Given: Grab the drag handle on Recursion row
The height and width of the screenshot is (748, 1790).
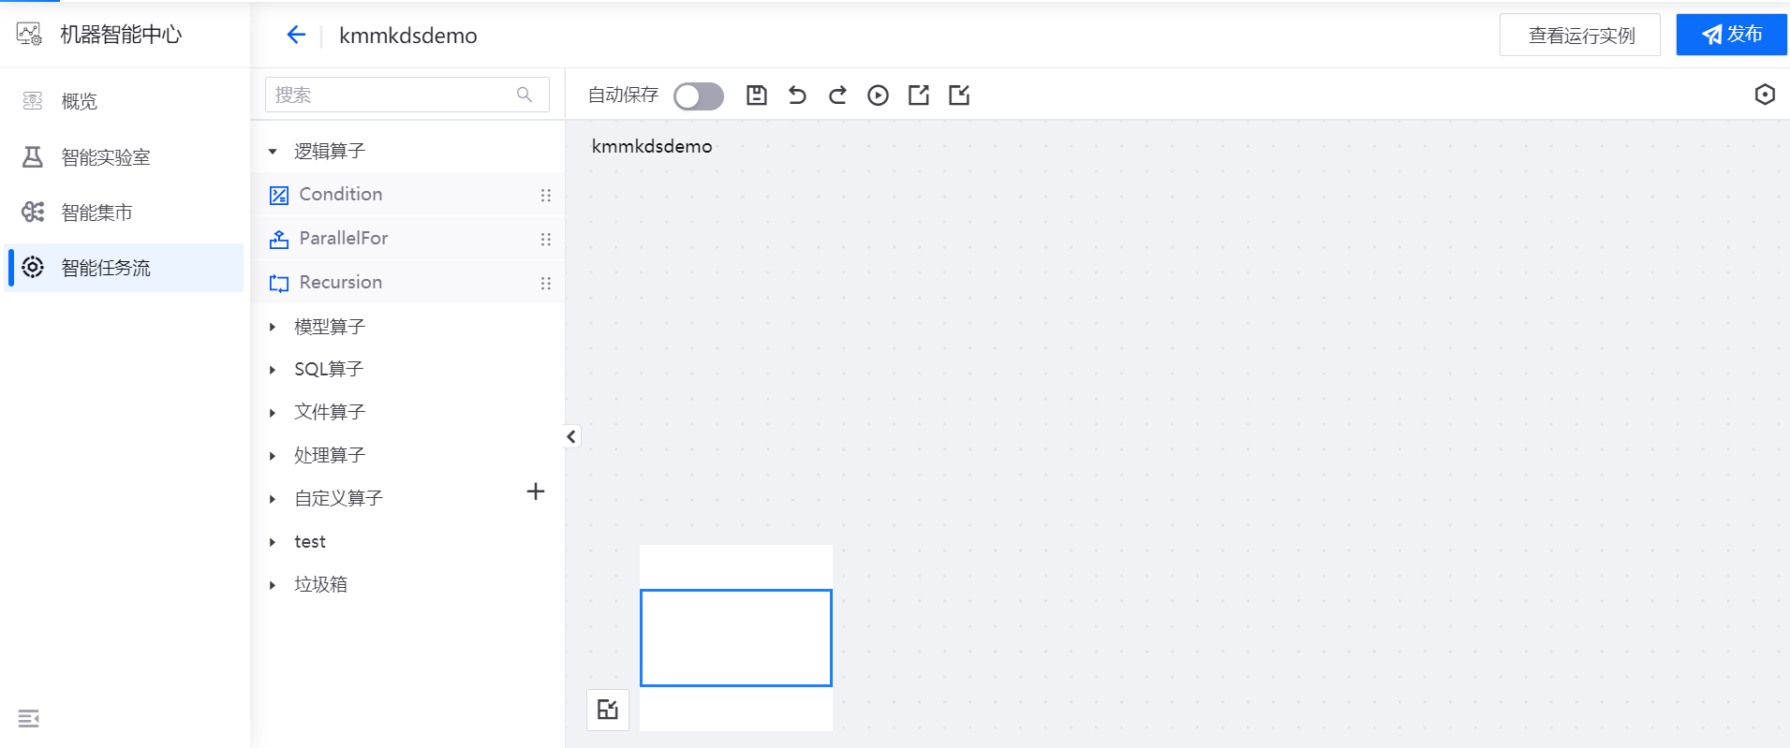Looking at the screenshot, I should [546, 283].
